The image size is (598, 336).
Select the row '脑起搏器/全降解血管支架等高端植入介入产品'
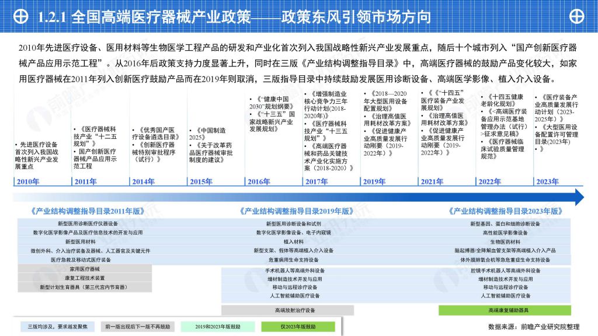tap(505, 251)
